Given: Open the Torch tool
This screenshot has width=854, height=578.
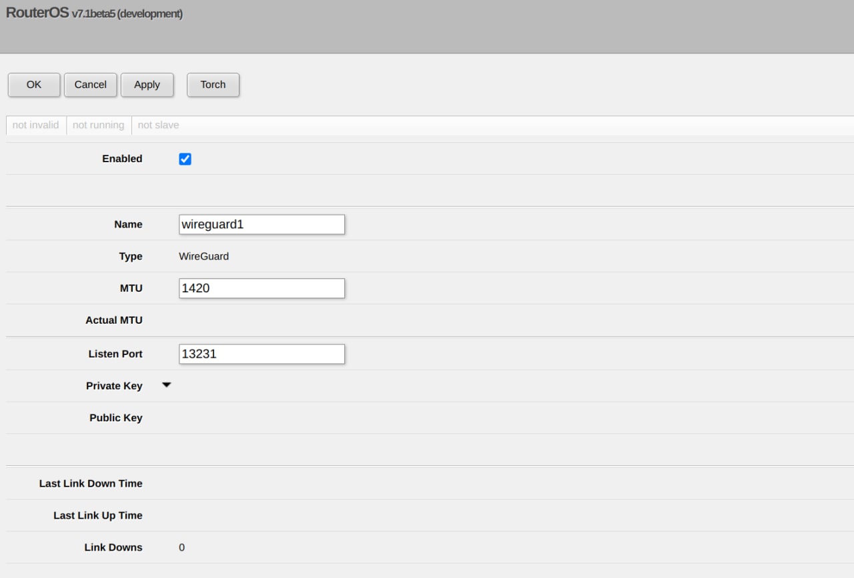Looking at the screenshot, I should pos(213,85).
